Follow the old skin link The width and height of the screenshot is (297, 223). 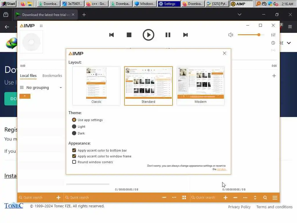click(221, 169)
